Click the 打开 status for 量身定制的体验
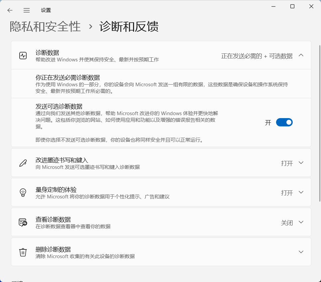This screenshot has width=321, height=282. pos(287,193)
